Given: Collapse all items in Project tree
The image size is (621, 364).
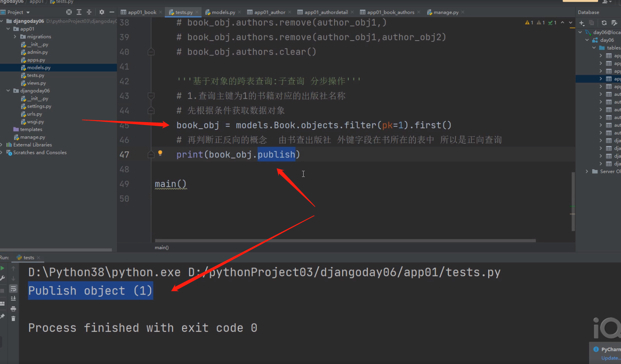Looking at the screenshot, I should click(89, 12).
